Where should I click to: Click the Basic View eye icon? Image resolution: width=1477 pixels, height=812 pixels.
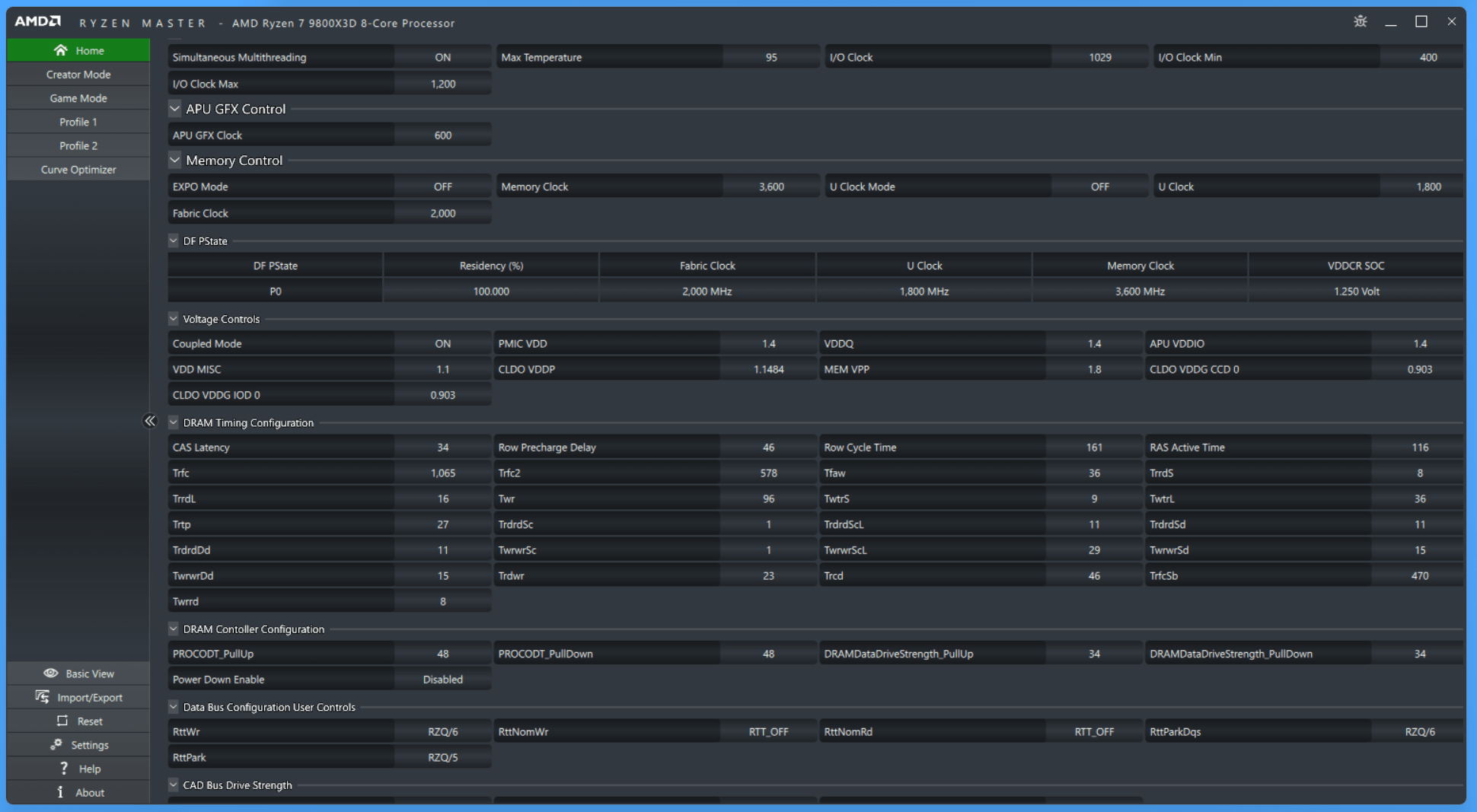click(50, 673)
